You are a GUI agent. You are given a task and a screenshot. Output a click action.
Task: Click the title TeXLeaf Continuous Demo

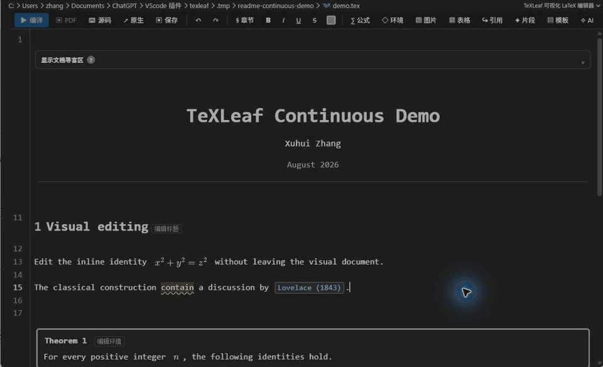click(313, 116)
